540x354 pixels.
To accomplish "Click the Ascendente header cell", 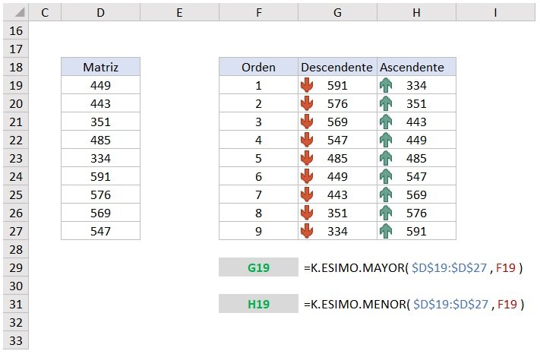I will (x=416, y=67).
